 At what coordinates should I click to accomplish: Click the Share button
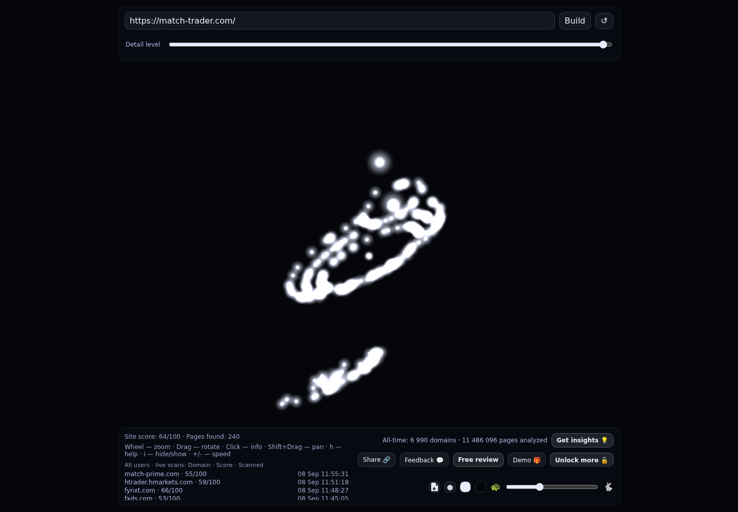376,460
